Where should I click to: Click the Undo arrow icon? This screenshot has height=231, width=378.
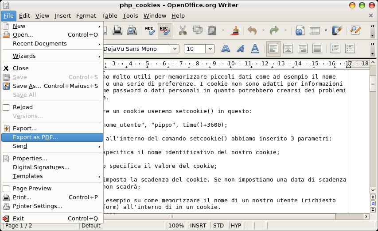tap(252, 30)
